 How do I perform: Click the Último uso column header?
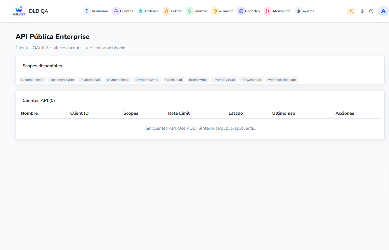284,113
